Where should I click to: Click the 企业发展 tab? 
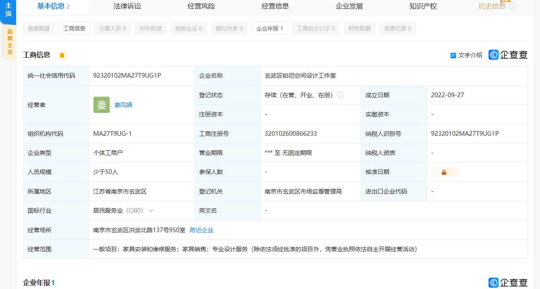coord(349,6)
